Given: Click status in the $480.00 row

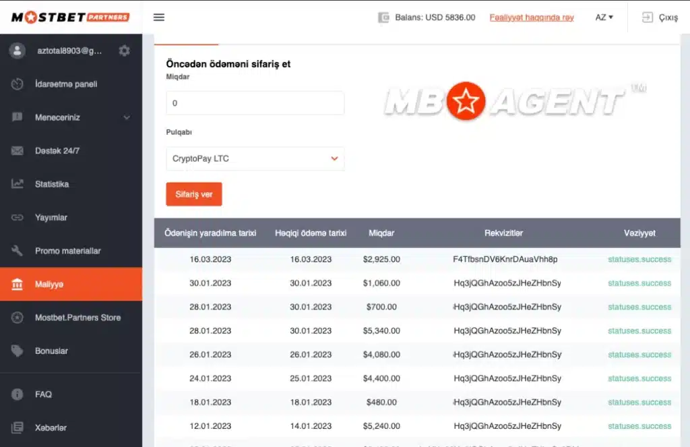Looking at the screenshot, I should pos(639,402).
